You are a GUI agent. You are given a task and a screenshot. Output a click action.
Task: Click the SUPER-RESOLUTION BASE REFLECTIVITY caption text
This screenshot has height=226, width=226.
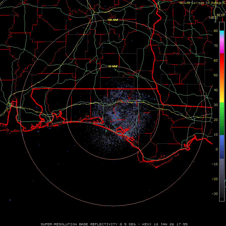point(79,224)
